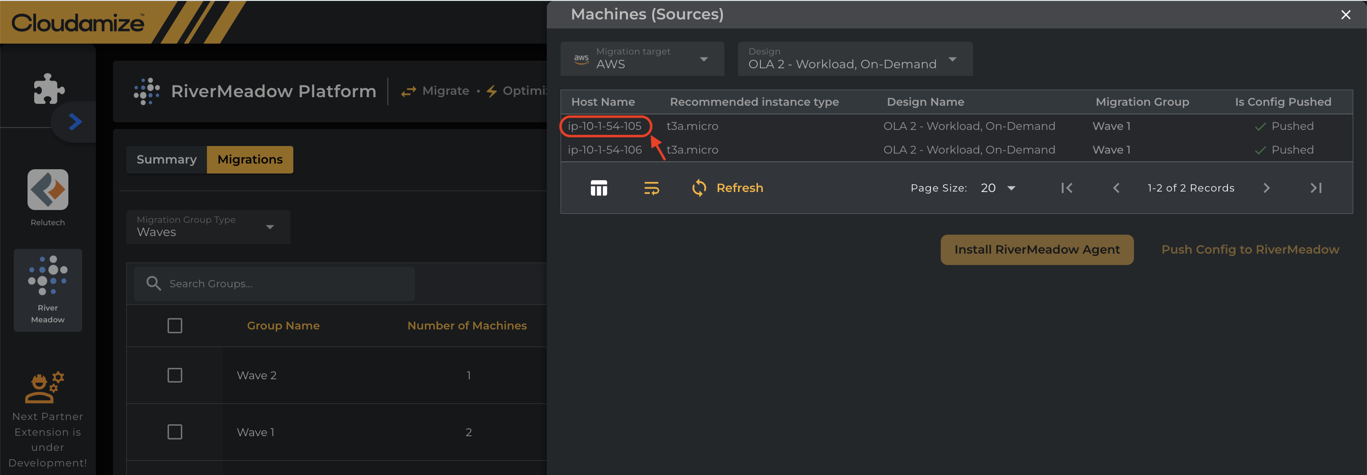
Task: Open the Page Size dropdown
Action: 998,188
